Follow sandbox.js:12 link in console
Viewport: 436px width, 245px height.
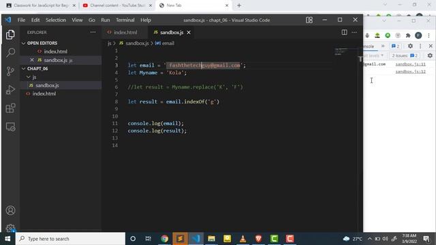[410, 71]
